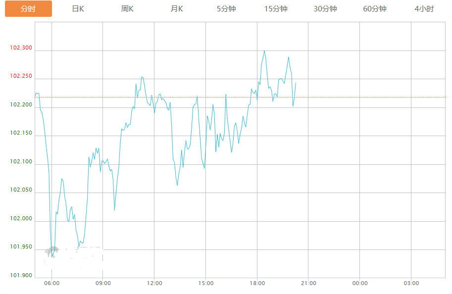452x294 pixels.
Task: Select the 分时 tab
Action: (x=28, y=9)
